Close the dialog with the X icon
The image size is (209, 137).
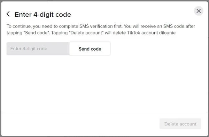pos(199,11)
